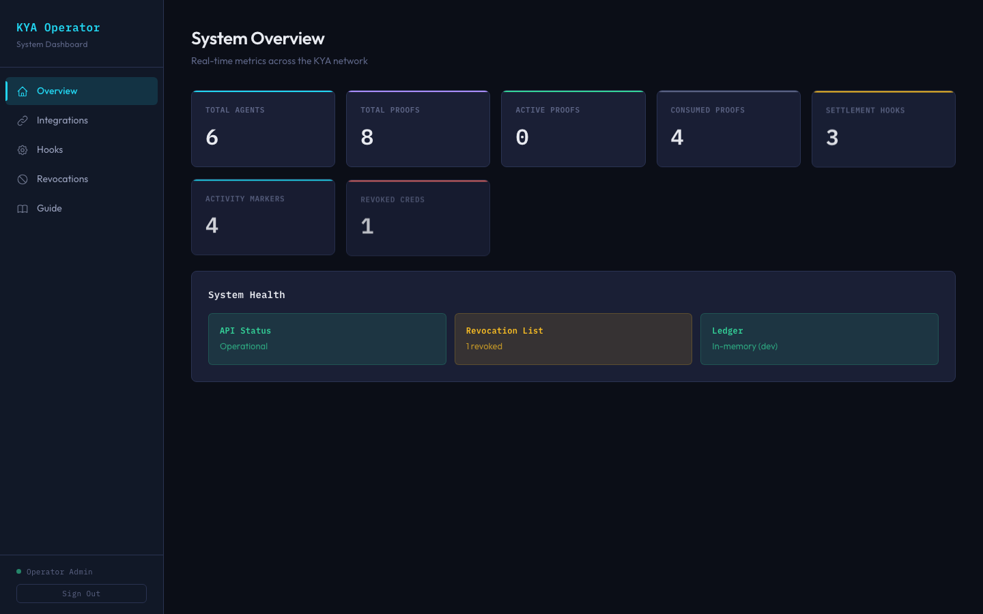Click the link icon beside Integrations
This screenshot has height=614, width=983.
point(23,120)
